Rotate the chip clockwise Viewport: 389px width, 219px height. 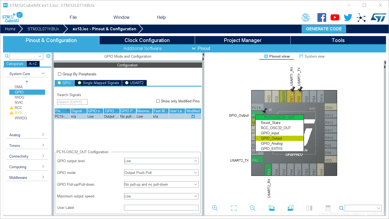coord(272,208)
